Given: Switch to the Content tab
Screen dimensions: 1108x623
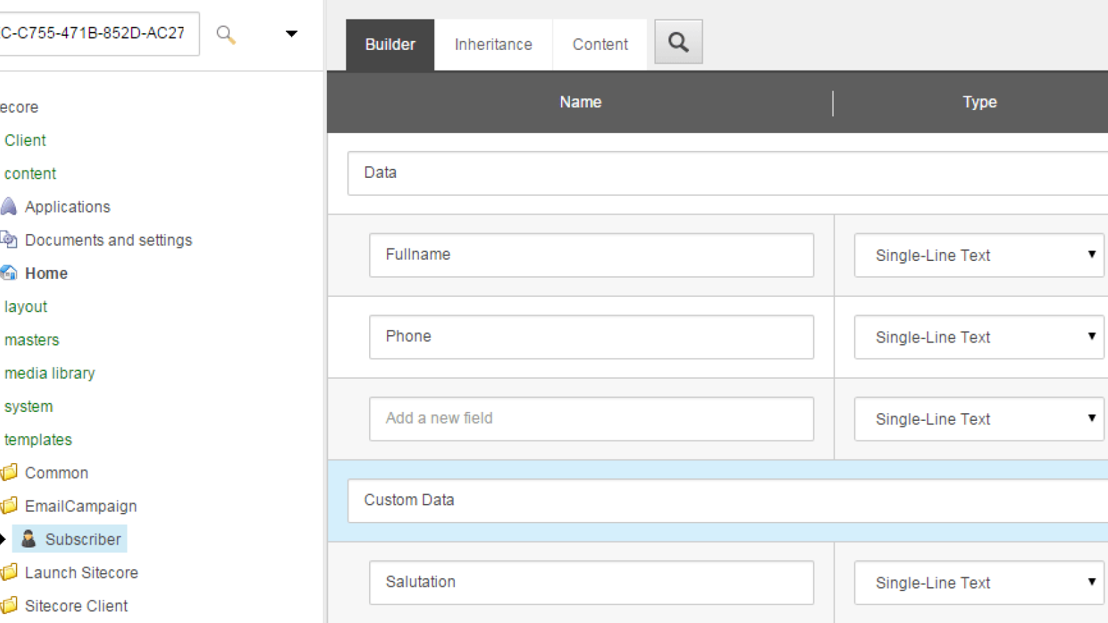Looking at the screenshot, I should (600, 44).
